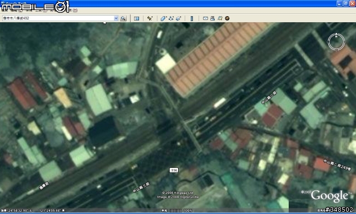Select the add path tool

pyautogui.click(x=171, y=18)
